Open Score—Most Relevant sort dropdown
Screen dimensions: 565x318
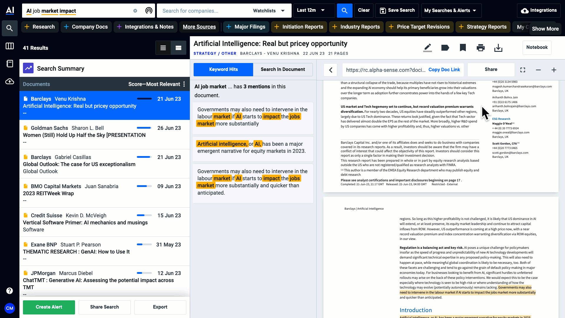click(154, 84)
